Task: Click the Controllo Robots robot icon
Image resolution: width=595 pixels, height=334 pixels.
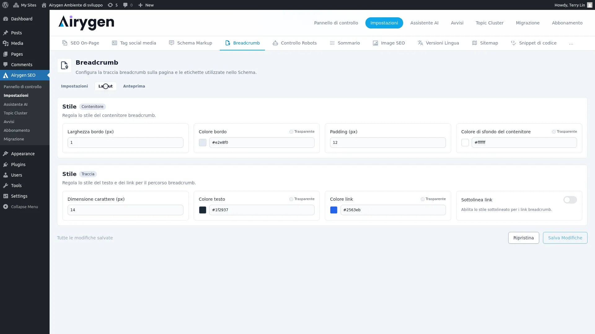Action: pyautogui.click(x=275, y=43)
